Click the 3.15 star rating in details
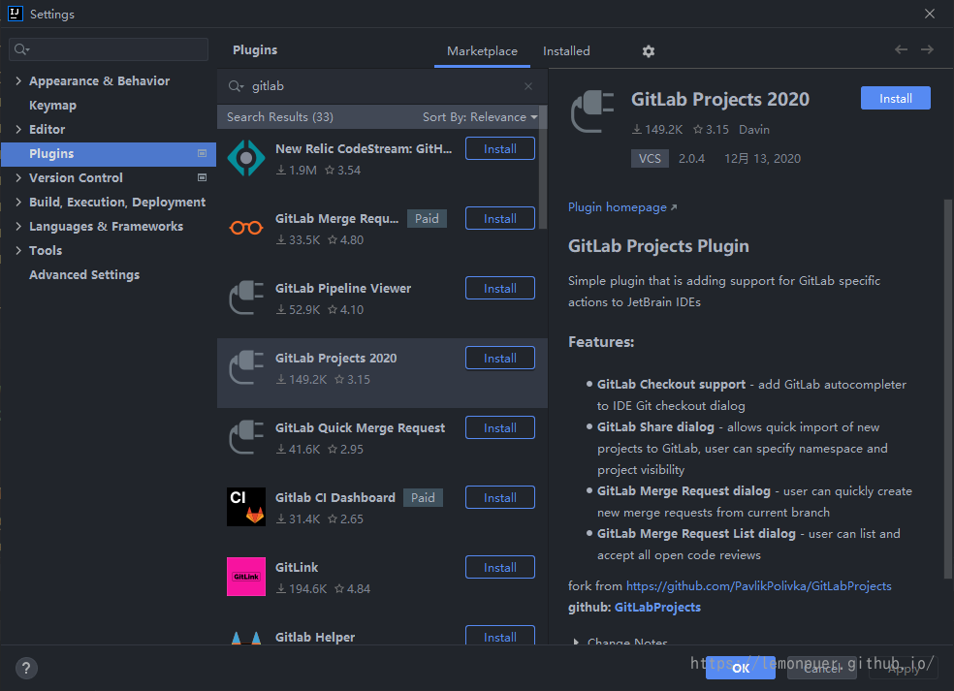This screenshot has height=691, width=954. 711,130
